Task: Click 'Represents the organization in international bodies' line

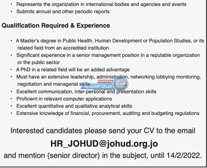Action: (x=101, y=4)
